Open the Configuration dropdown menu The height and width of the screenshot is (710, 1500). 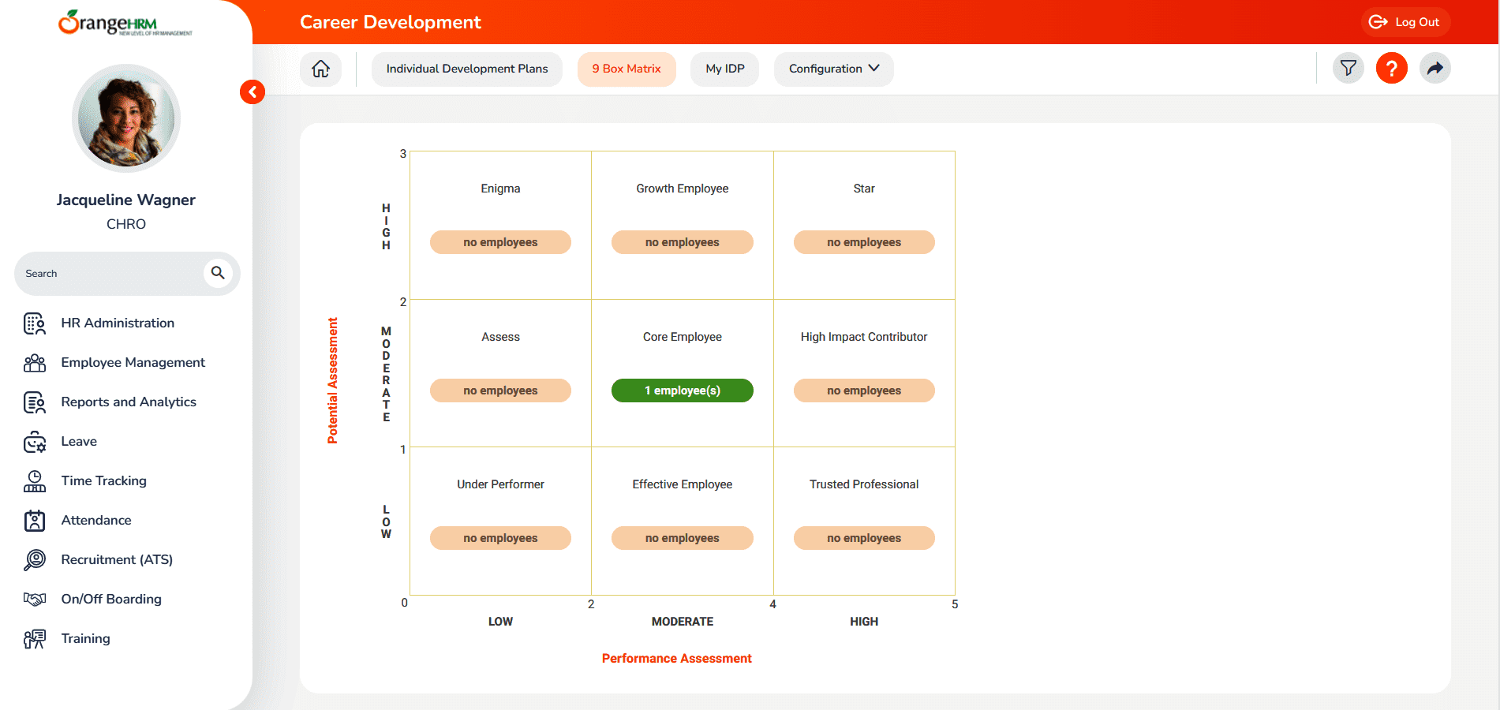coord(832,69)
